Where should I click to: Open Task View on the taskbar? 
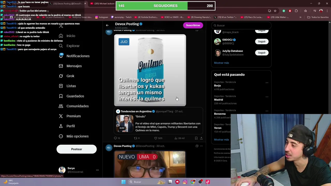(x=170, y=182)
